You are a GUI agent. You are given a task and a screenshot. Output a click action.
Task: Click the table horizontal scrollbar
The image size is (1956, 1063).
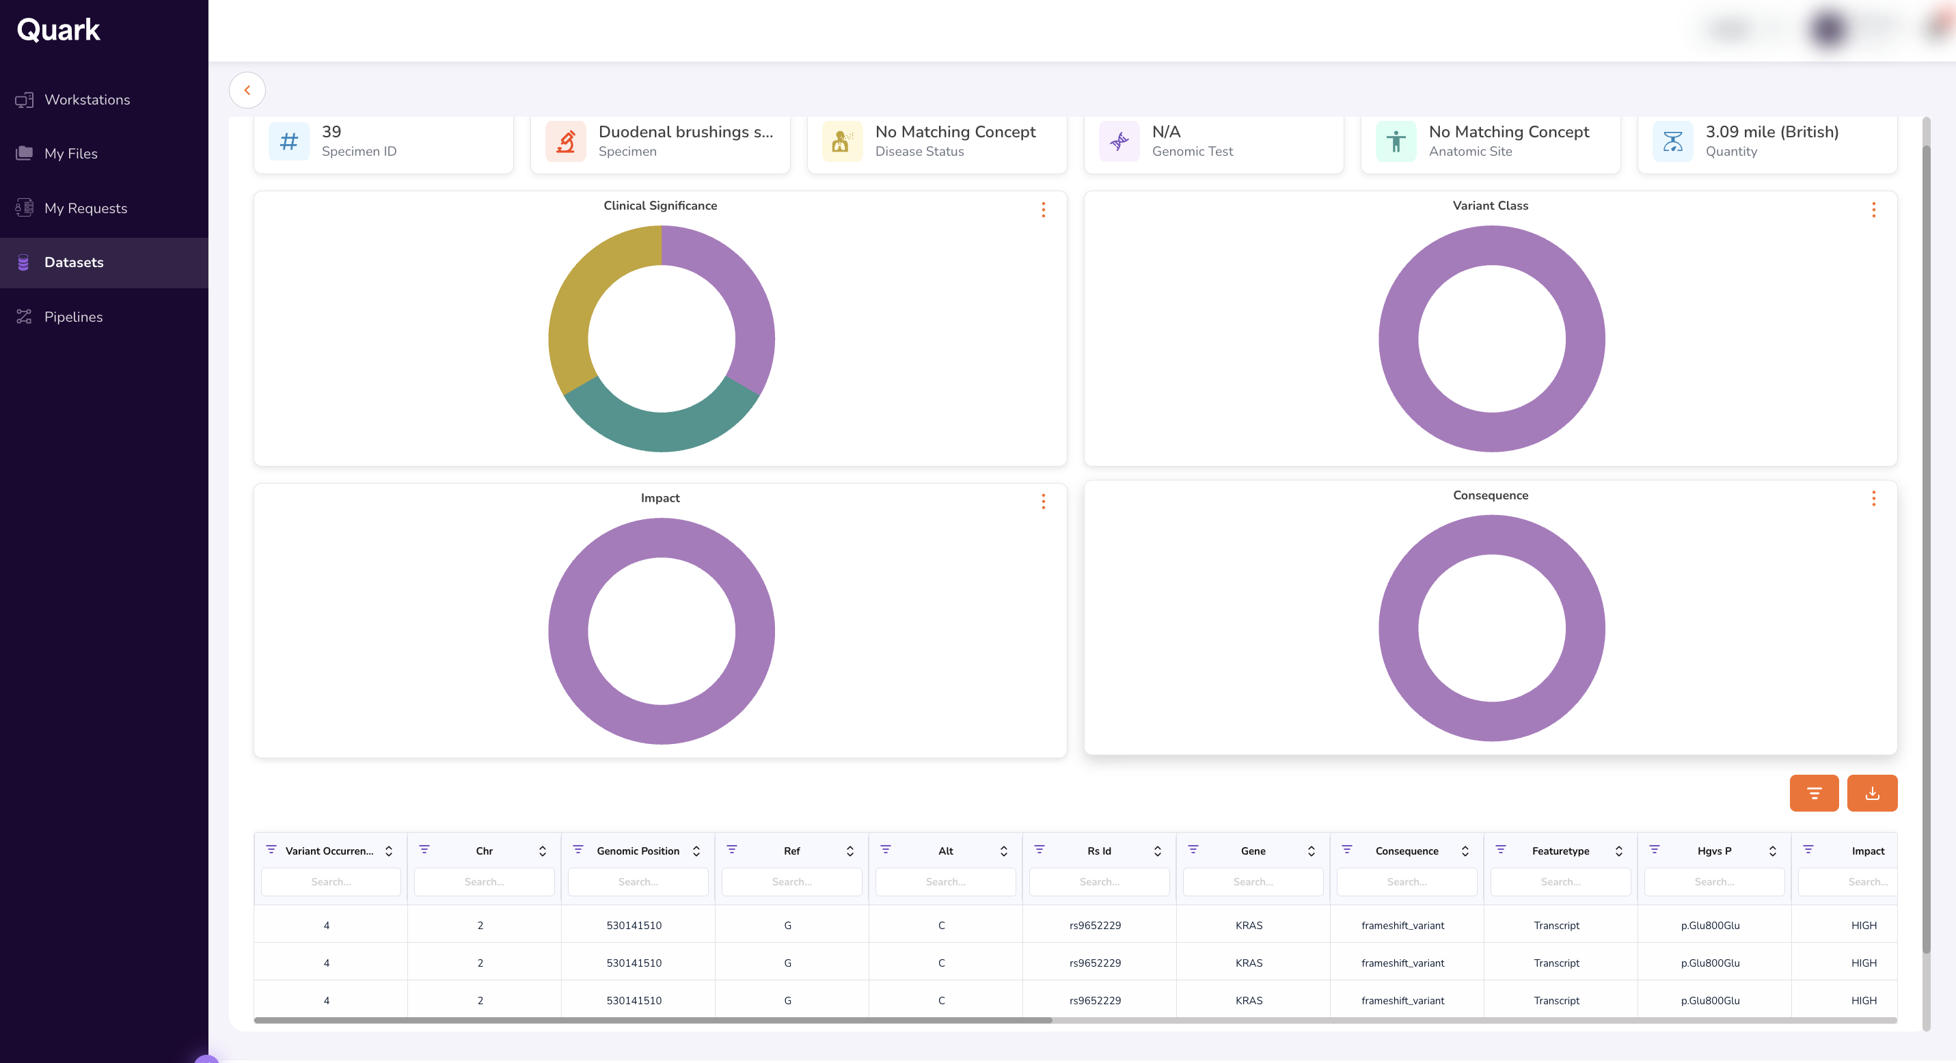tap(653, 1021)
